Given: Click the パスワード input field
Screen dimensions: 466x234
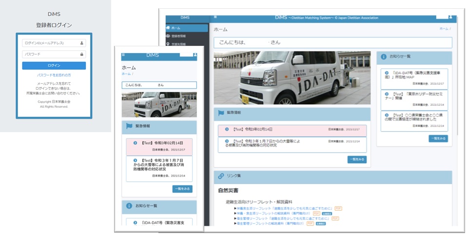Looking at the screenshot, I should tap(51, 54).
